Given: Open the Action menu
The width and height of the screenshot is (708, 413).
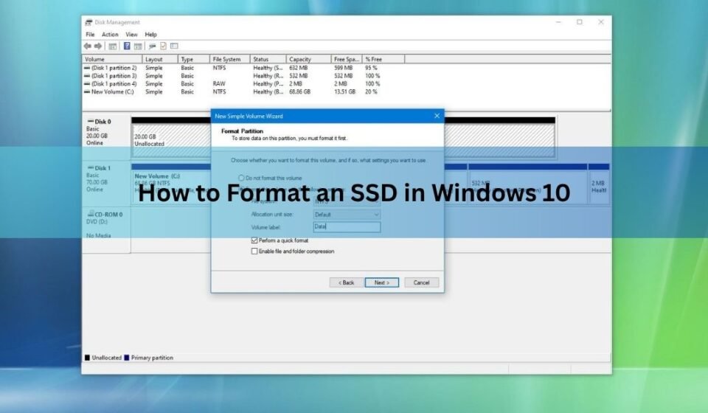Looking at the screenshot, I should pos(110,35).
